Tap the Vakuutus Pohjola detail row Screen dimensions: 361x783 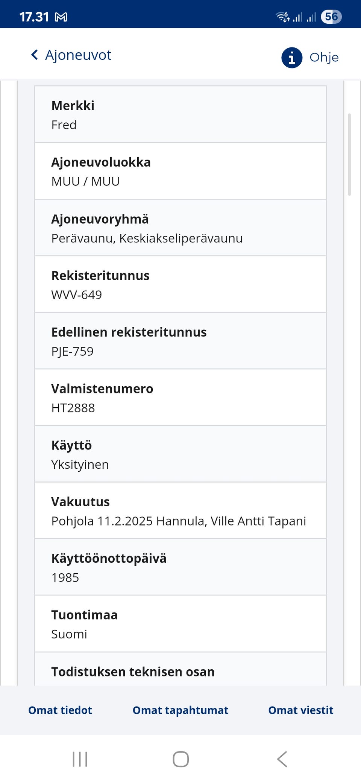(x=180, y=510)
